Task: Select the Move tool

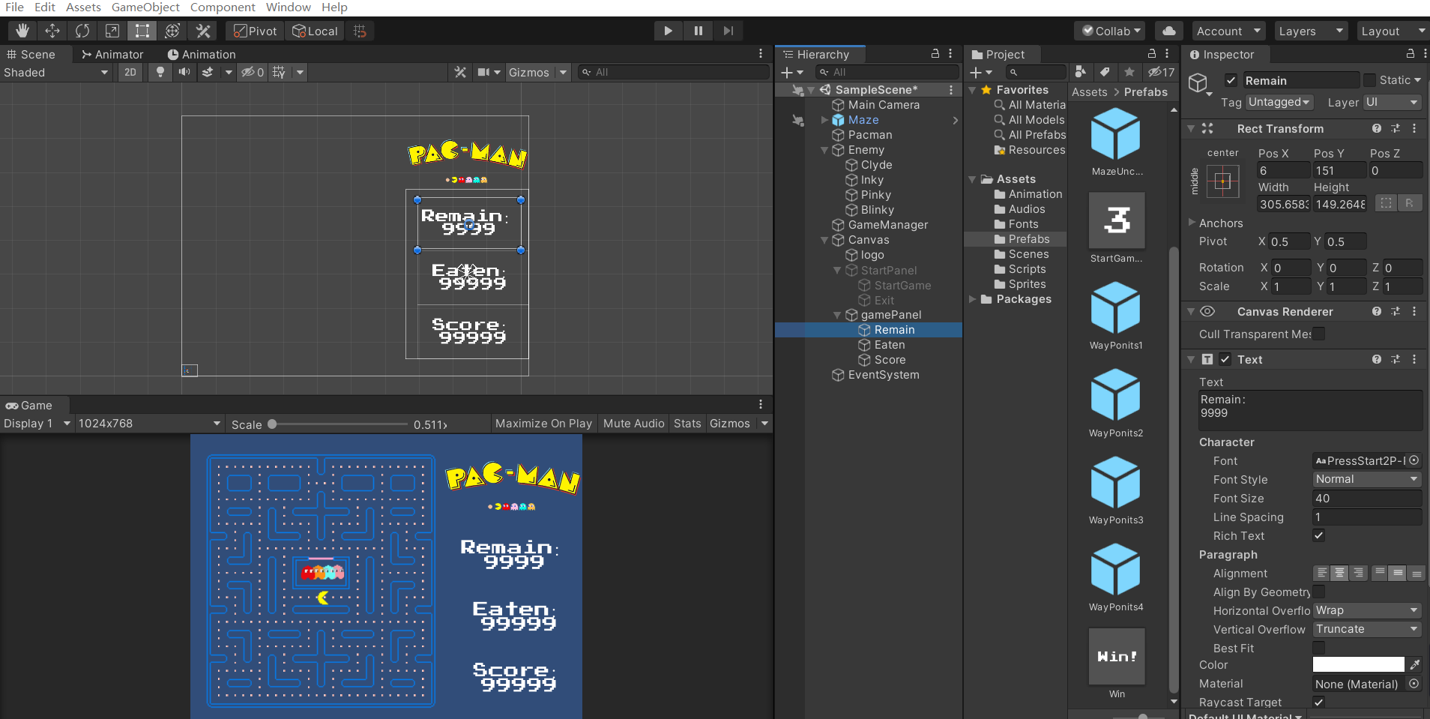Action: [x=52, y=31]
